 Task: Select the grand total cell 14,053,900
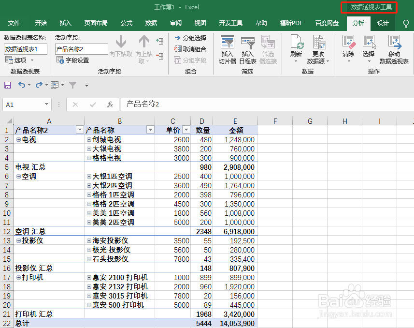pos(235,323)
